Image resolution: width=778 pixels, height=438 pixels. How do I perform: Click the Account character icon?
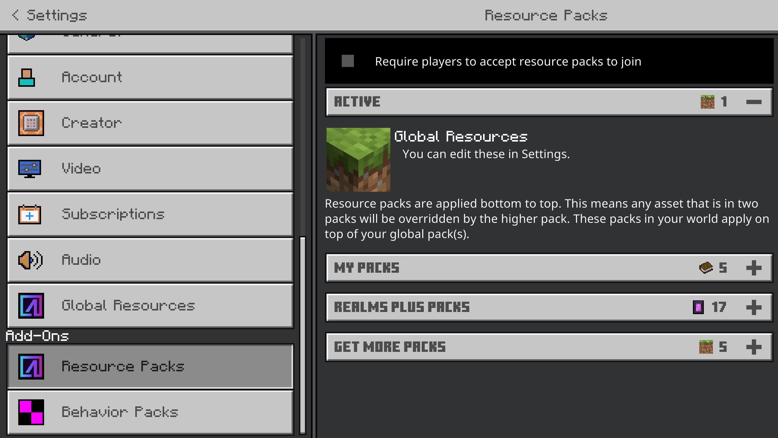27,78
